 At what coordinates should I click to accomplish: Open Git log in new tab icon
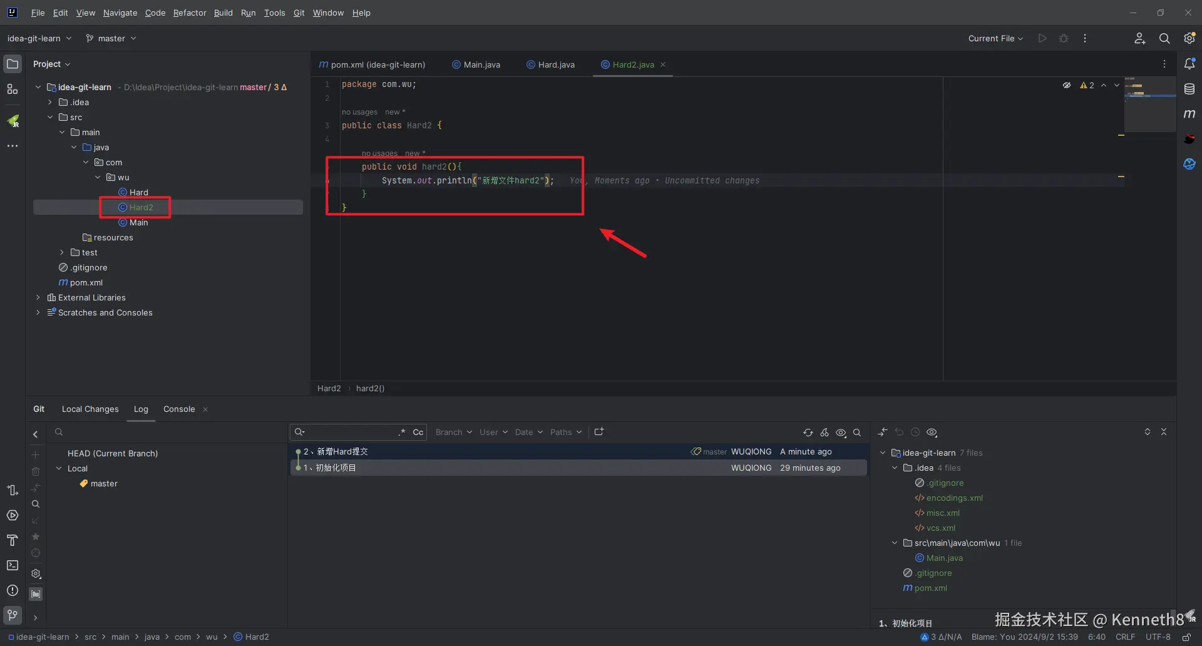[599, 432]
